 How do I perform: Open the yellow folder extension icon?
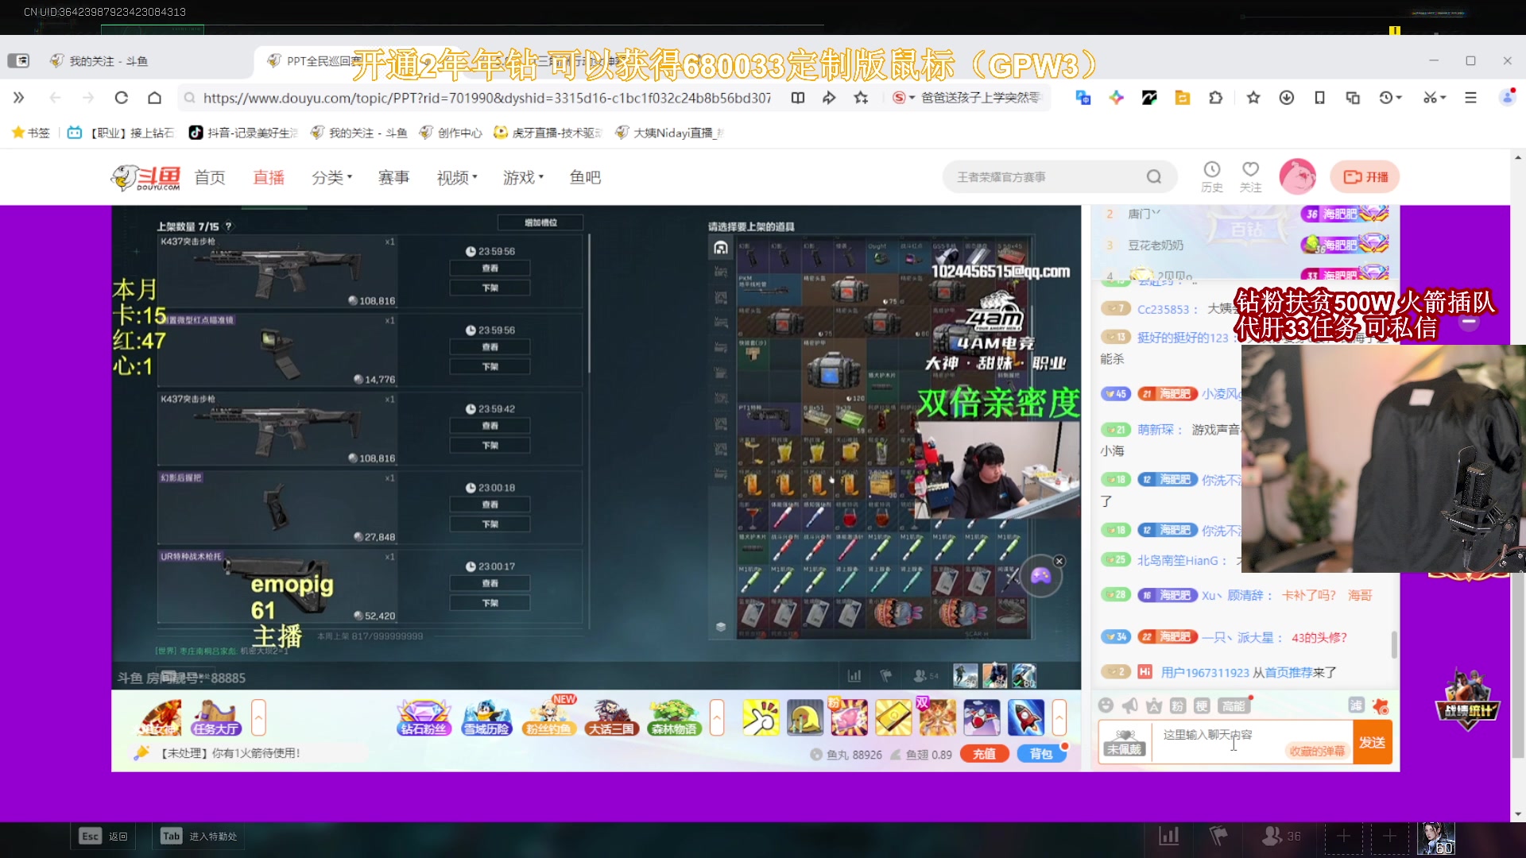(x=1182, y=98)
